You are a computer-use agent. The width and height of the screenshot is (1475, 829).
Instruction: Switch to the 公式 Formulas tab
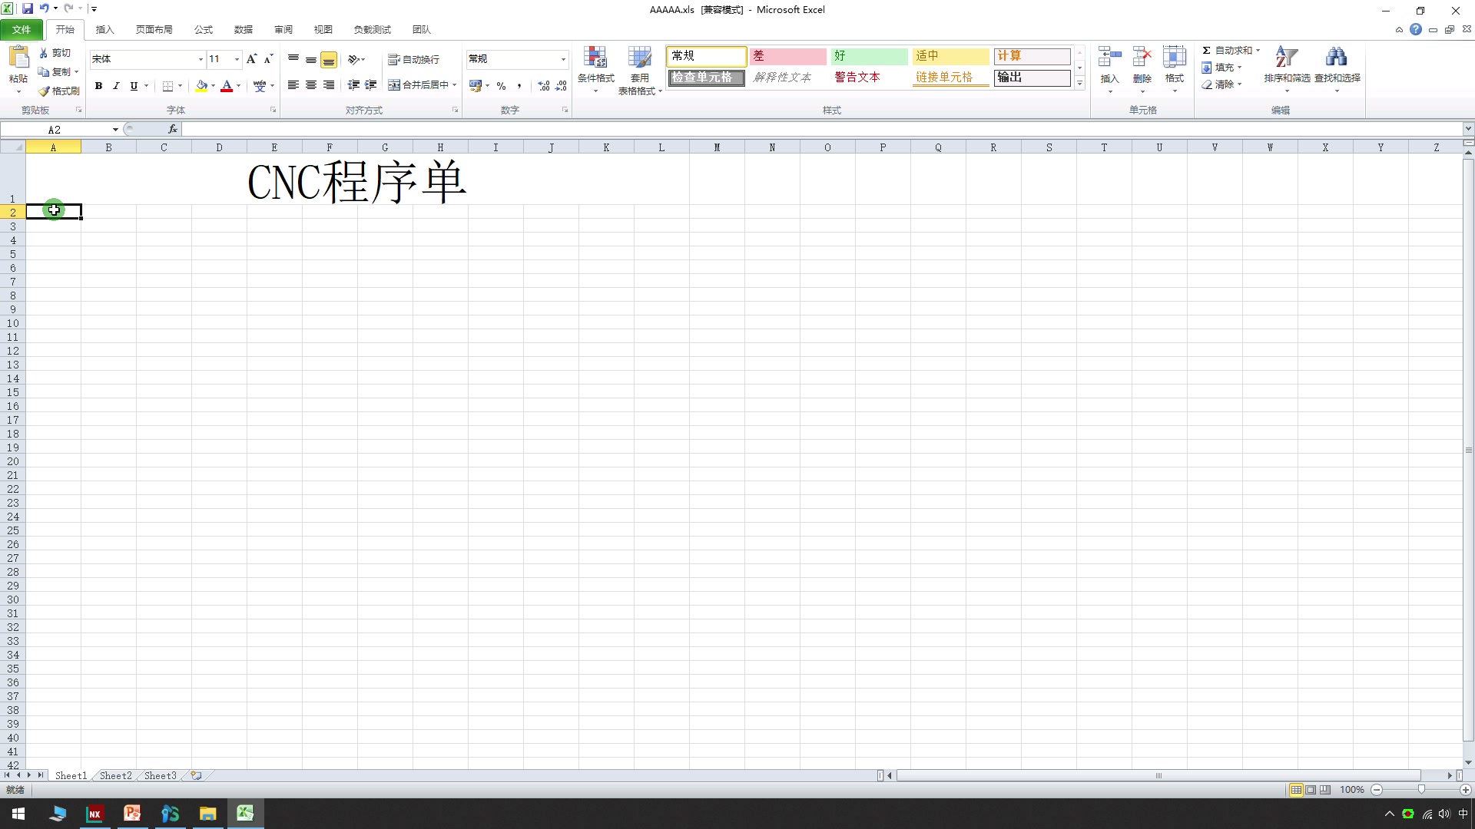pyautogui.click(x=203, y=30)
